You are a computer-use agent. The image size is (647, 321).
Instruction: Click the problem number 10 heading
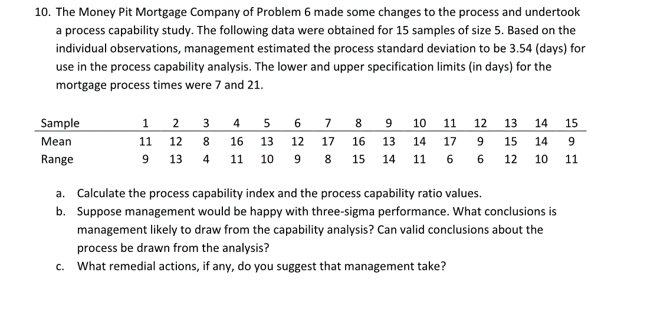[x=42, y=13]
